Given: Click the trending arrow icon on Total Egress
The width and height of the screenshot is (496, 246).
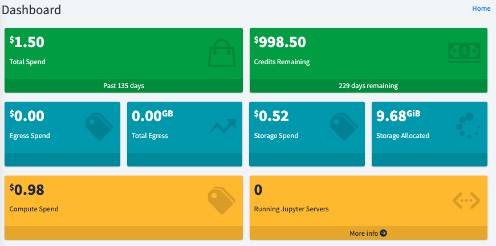Looking at the screenshot, I should click(222, 127).
